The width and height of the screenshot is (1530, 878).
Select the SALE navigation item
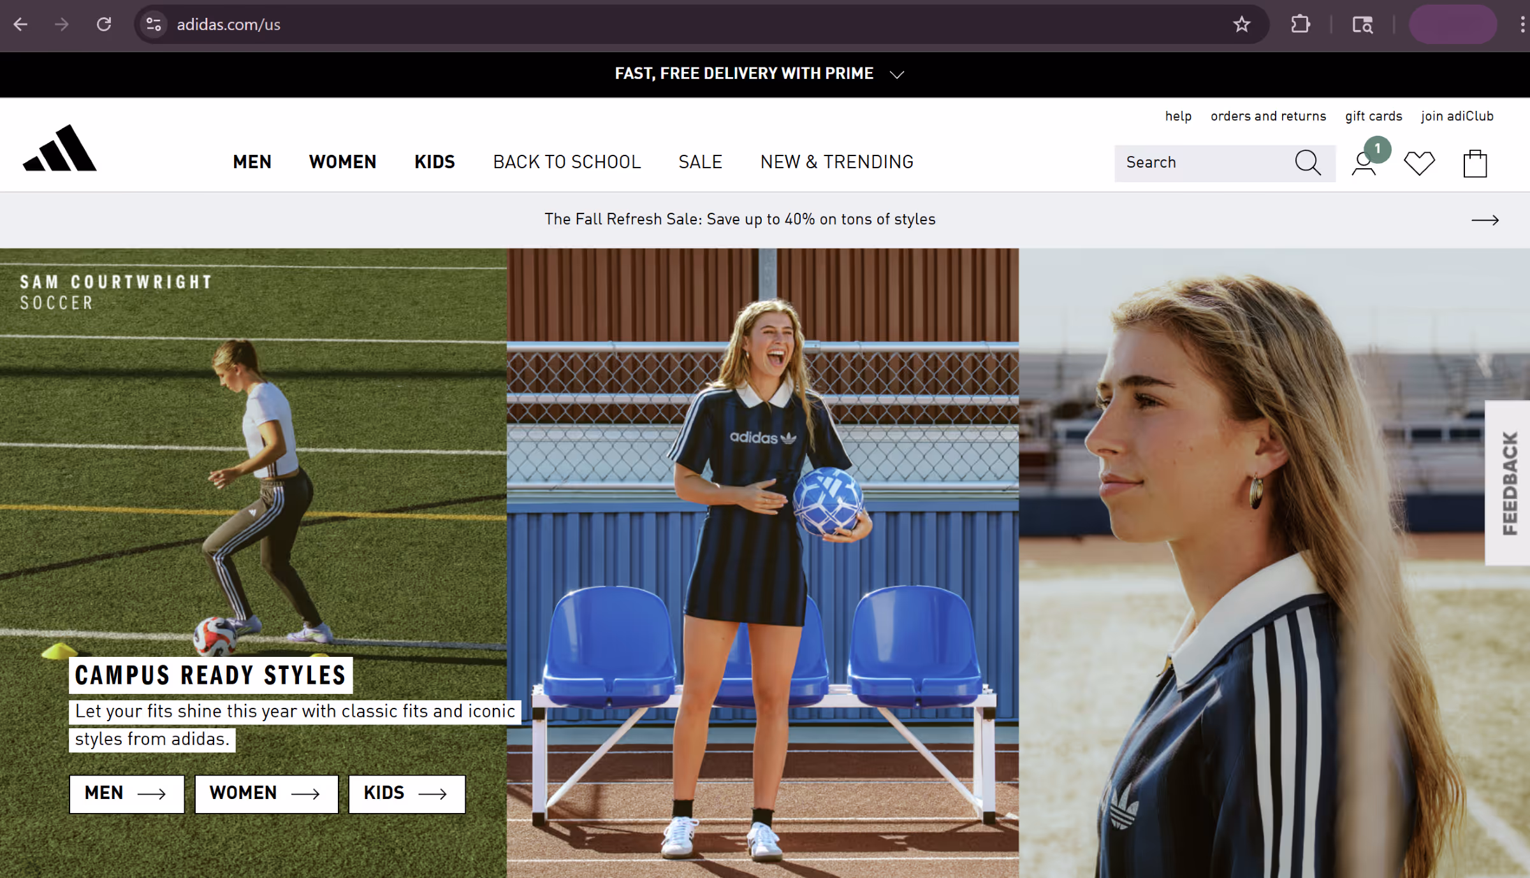[700, 162]
